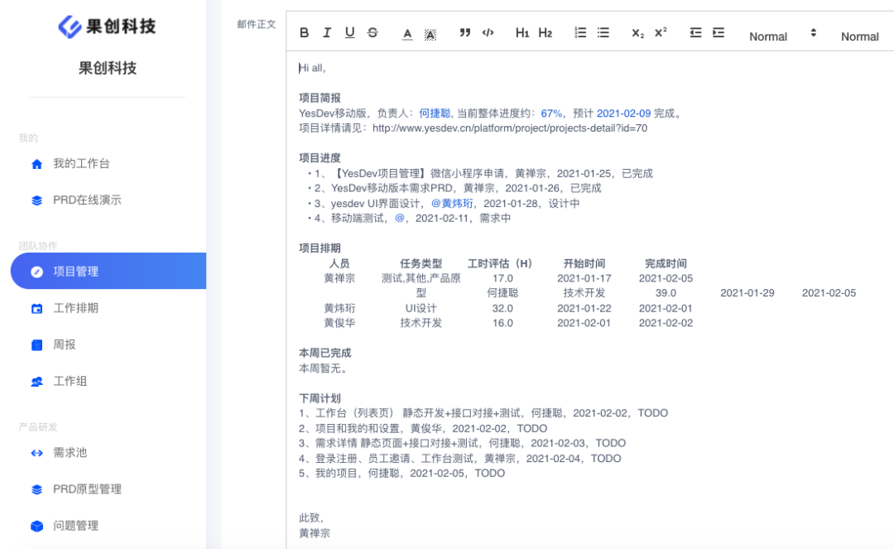Apply superscript formatting
The image size is (894, 549).
pos(661,32)
